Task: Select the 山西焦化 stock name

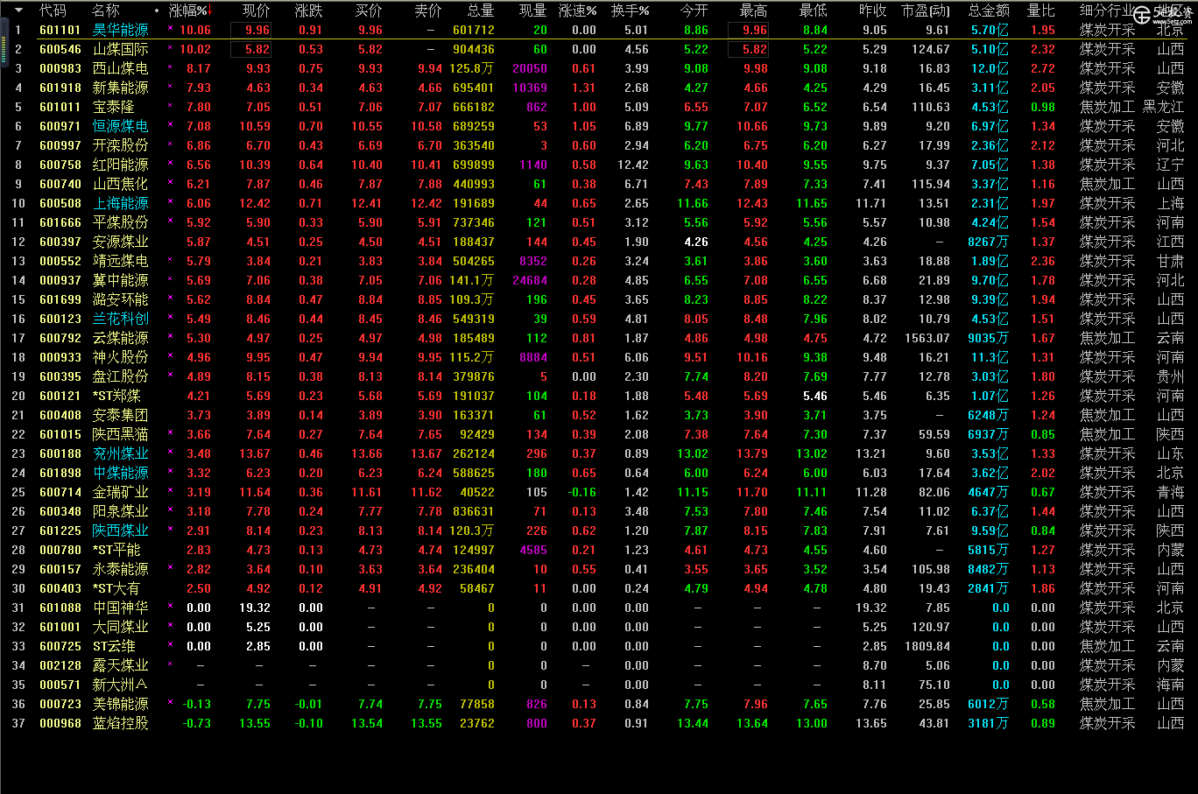Action: pyautogui.click(x=121, y=184)
